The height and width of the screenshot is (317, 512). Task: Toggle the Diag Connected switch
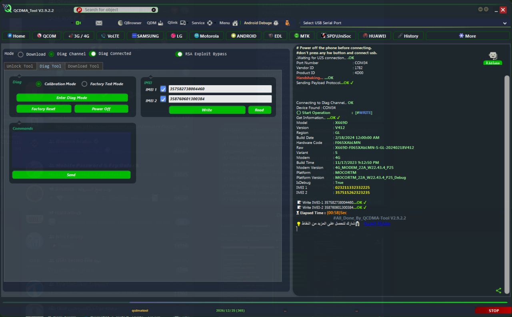pos(92,54)
